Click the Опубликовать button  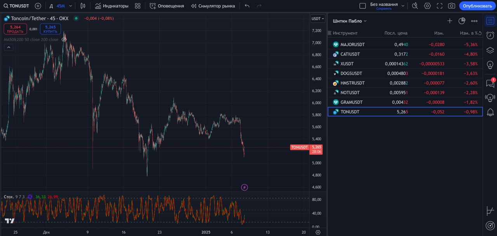pyautogui.click(x=477, y=6)
